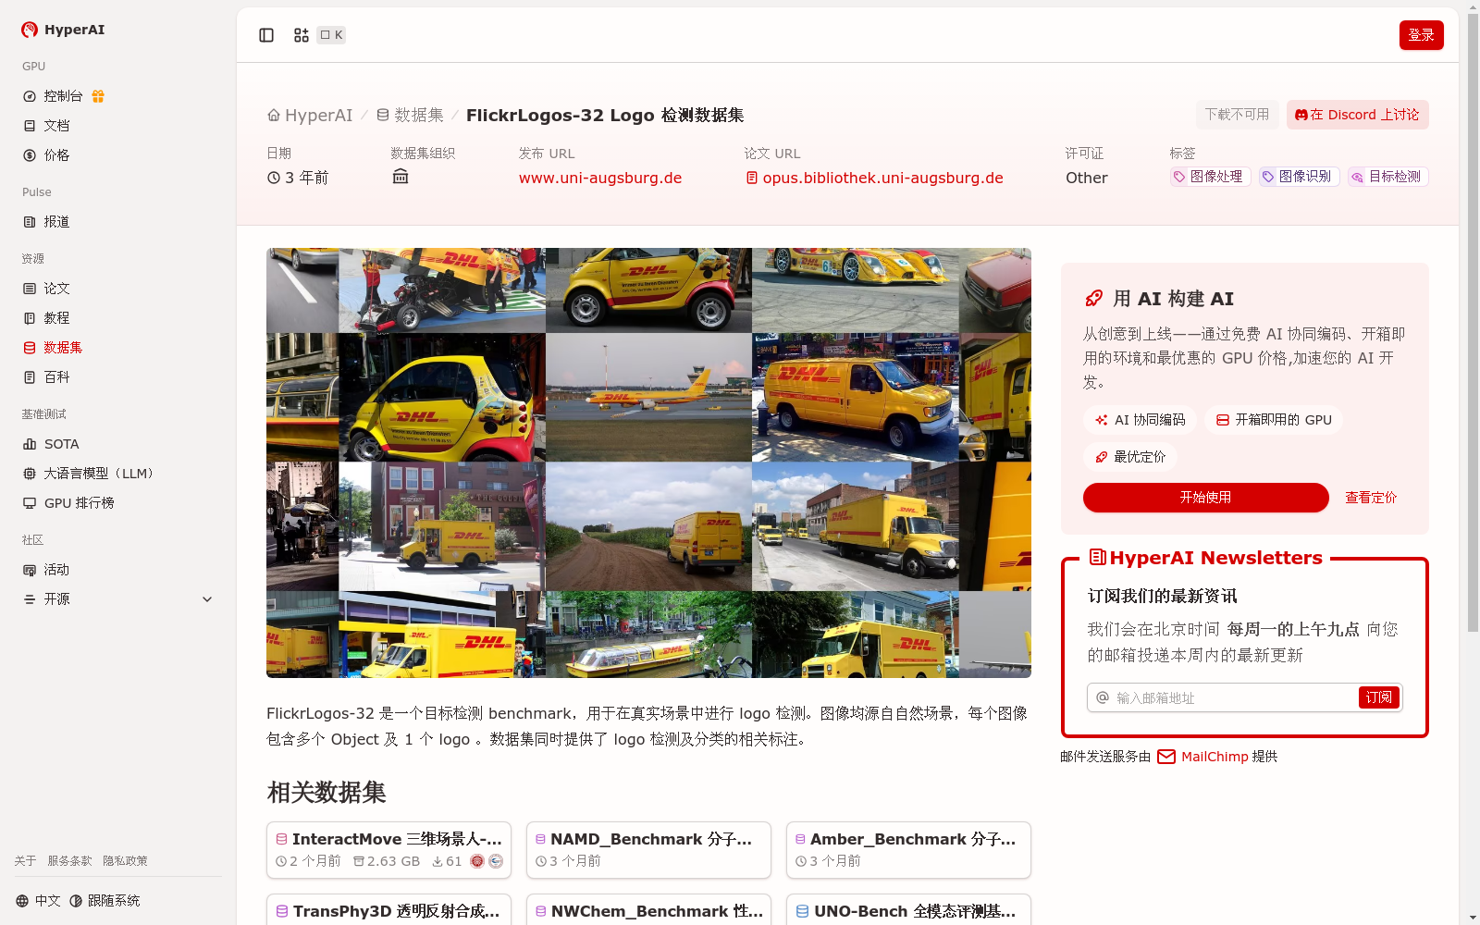Open 关于 footer link
1480x925 pixels.
(x=25, y=861)
